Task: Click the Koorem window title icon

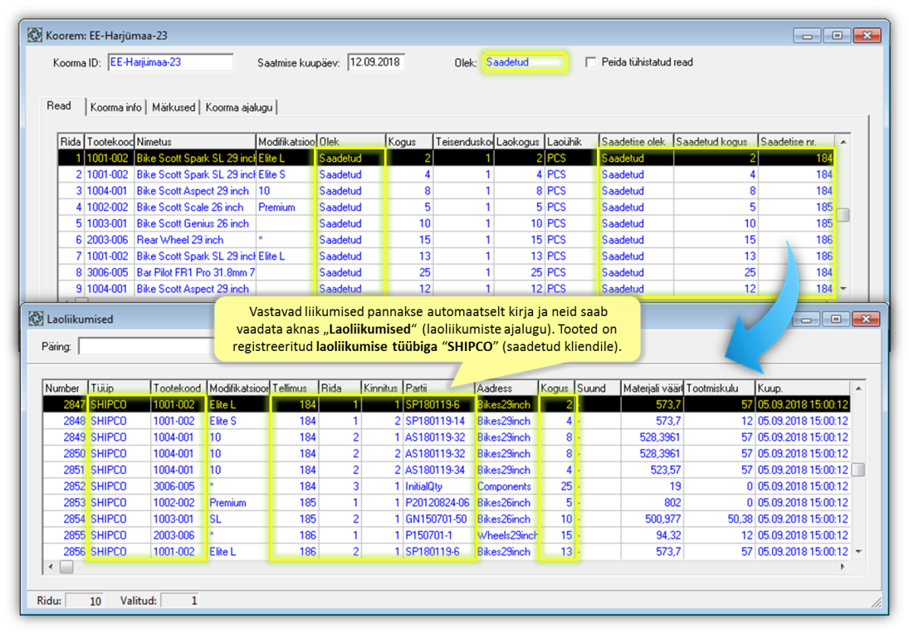Action: 34,36
